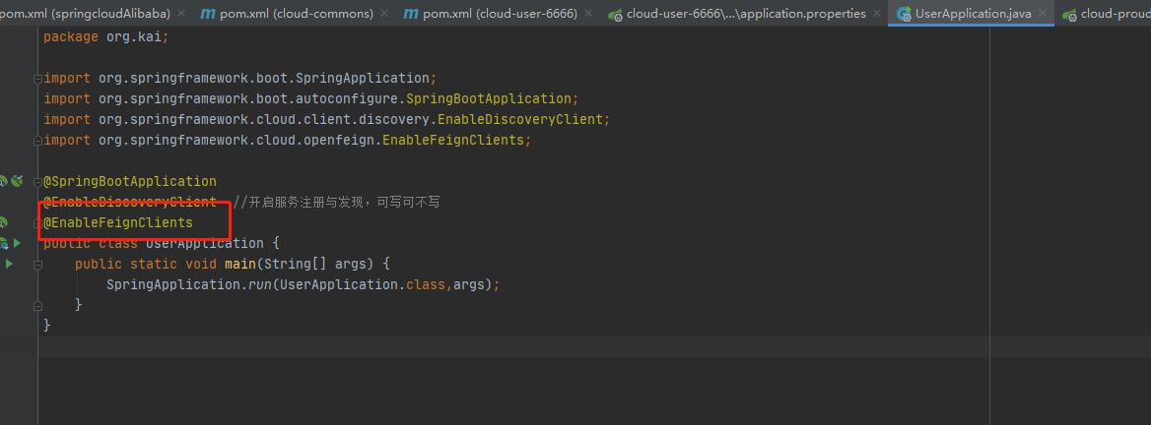
Task: Click the final closing brace of class
Action: coord(47,325)
